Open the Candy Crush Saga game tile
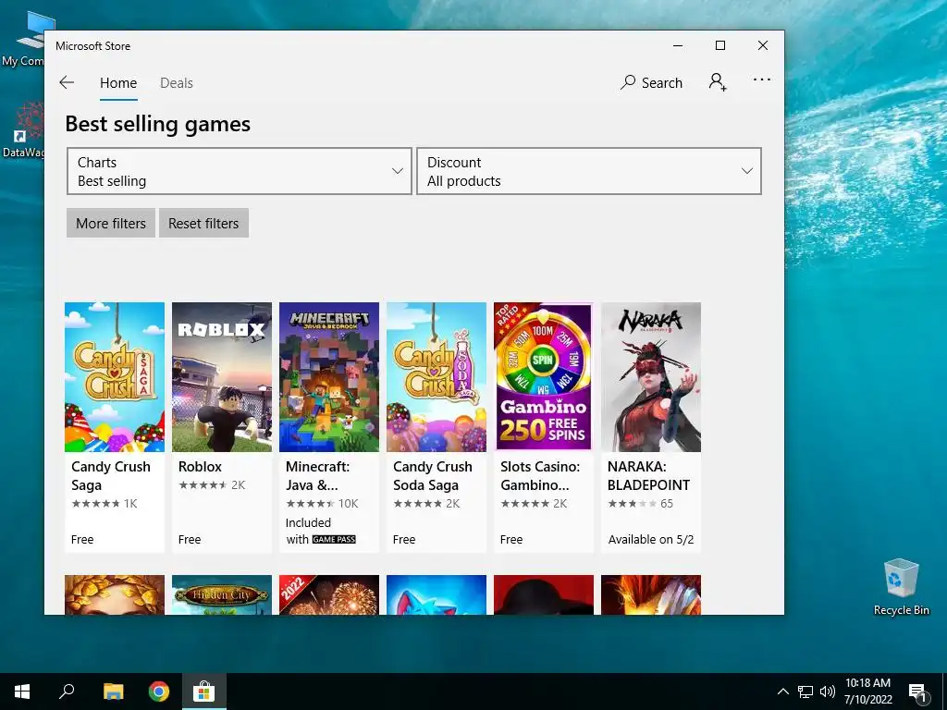947x710 pixels. pyautogui.click(x=115, y=427)
